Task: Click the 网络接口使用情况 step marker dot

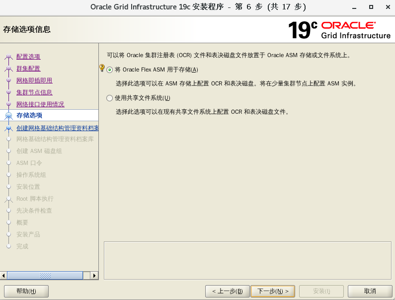Action: pos(8,104)
